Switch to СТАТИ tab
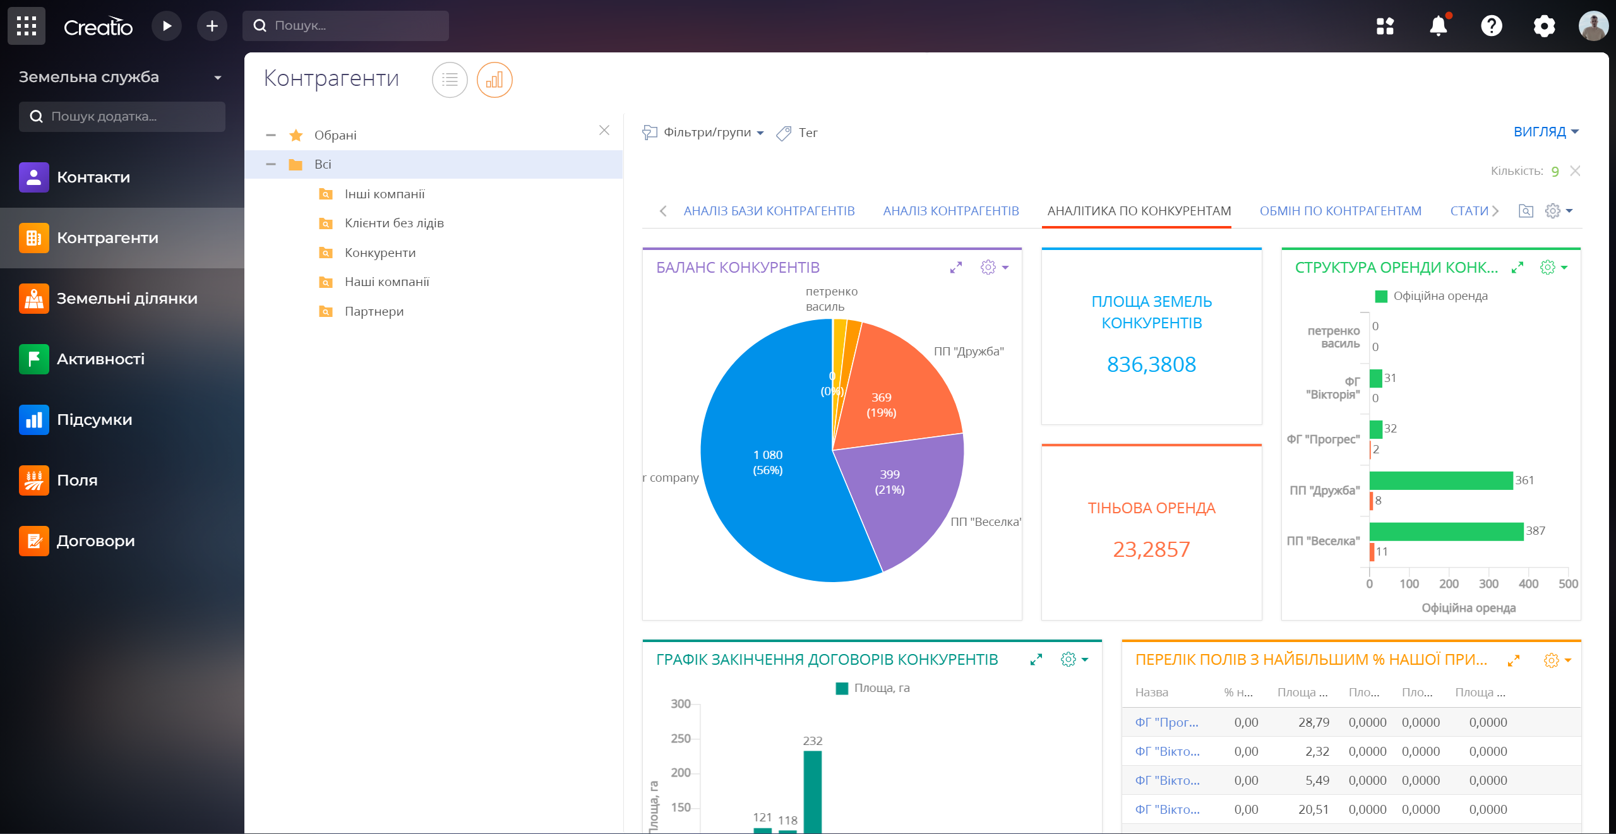This screenshot has height=834, width=1616. [x=1469, y=211]
